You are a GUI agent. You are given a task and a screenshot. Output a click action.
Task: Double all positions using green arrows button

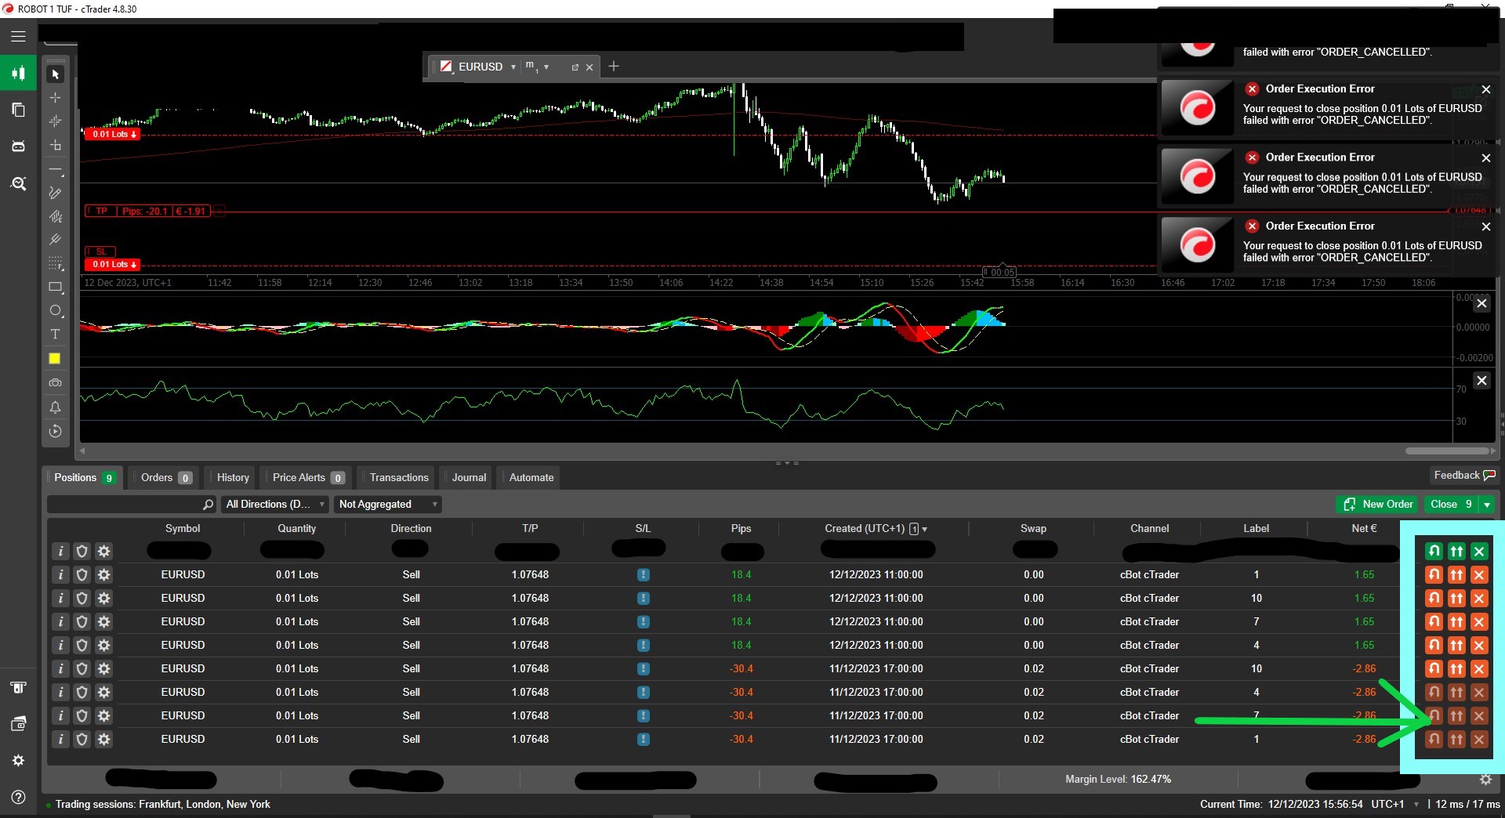(1456, 552)
